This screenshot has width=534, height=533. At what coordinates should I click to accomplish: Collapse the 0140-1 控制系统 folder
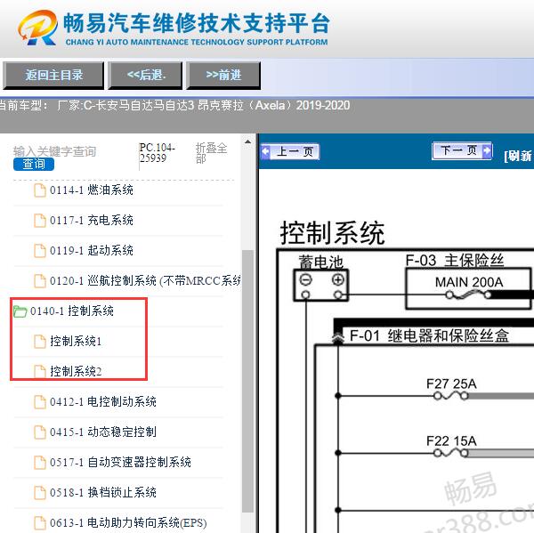(x=71, y=311)
